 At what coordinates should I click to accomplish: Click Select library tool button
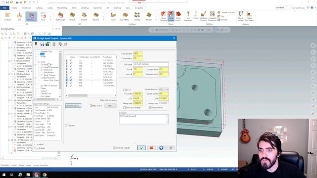coord(73,106)
